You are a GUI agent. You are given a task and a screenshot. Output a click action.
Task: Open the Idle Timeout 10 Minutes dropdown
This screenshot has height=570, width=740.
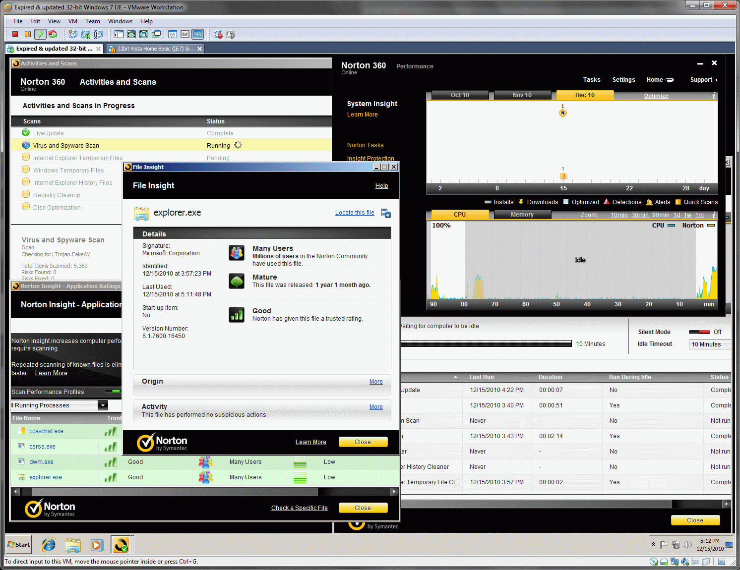(x=709, y=344)
